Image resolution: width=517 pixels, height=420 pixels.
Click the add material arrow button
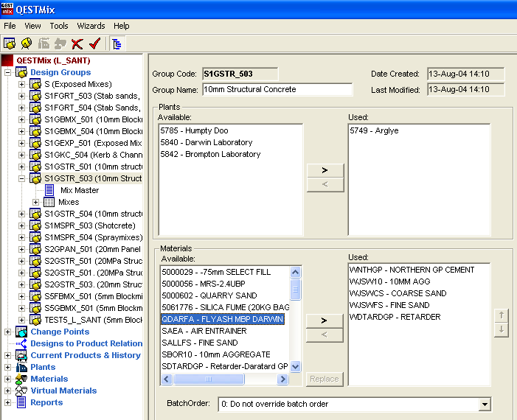325,320
